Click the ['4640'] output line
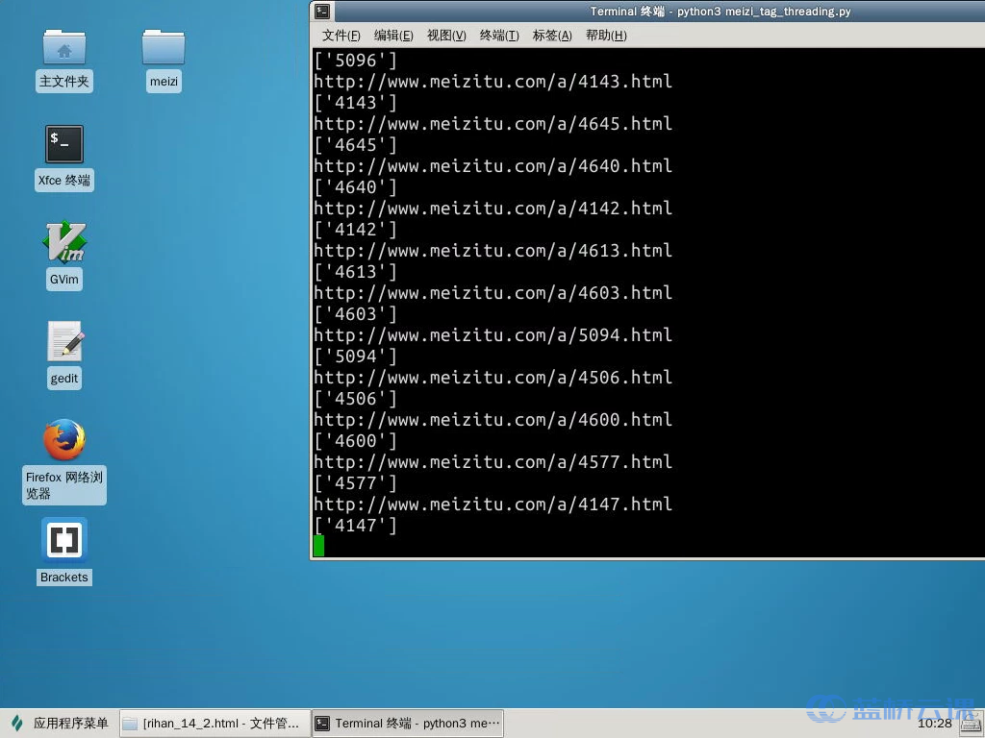The width and height of the screenshot is (985, 738). [x=356, y=187]
